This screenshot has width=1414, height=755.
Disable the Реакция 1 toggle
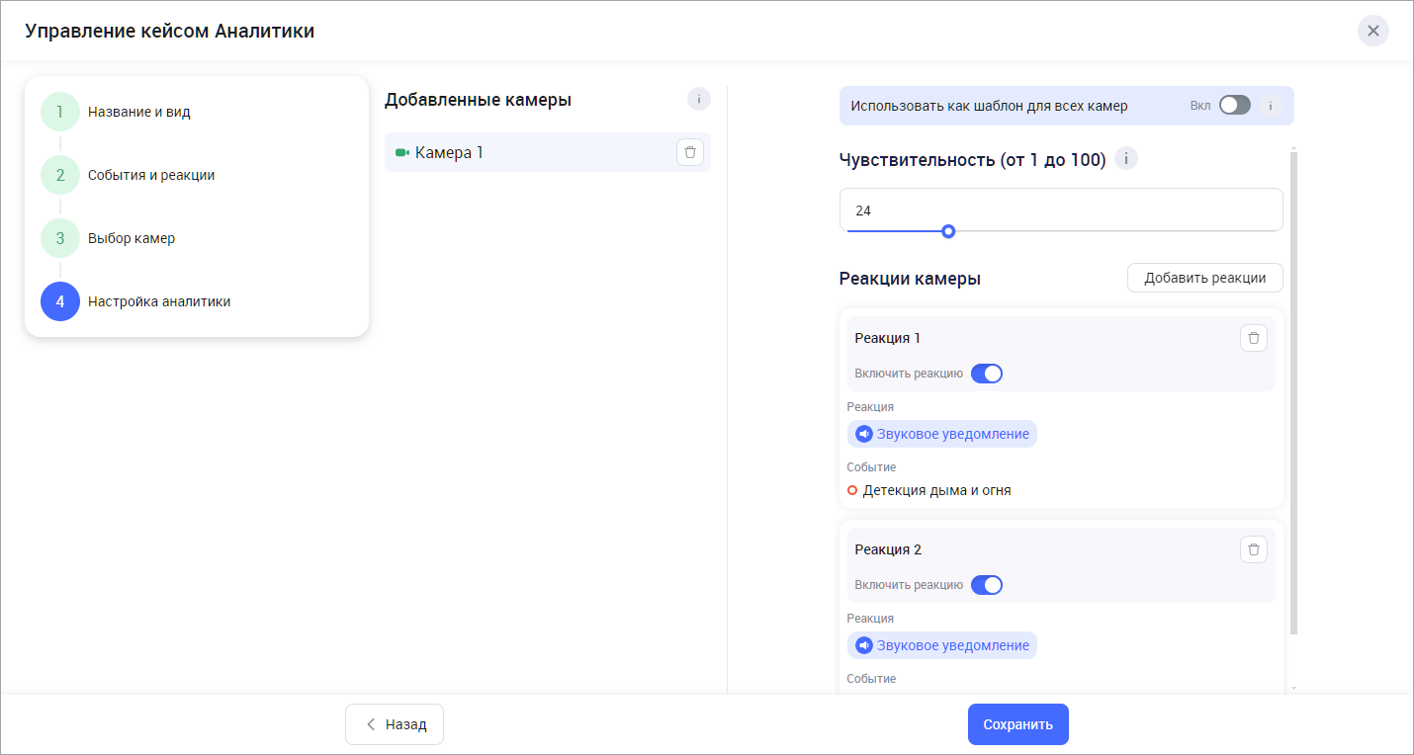click(x=986, y=374)
